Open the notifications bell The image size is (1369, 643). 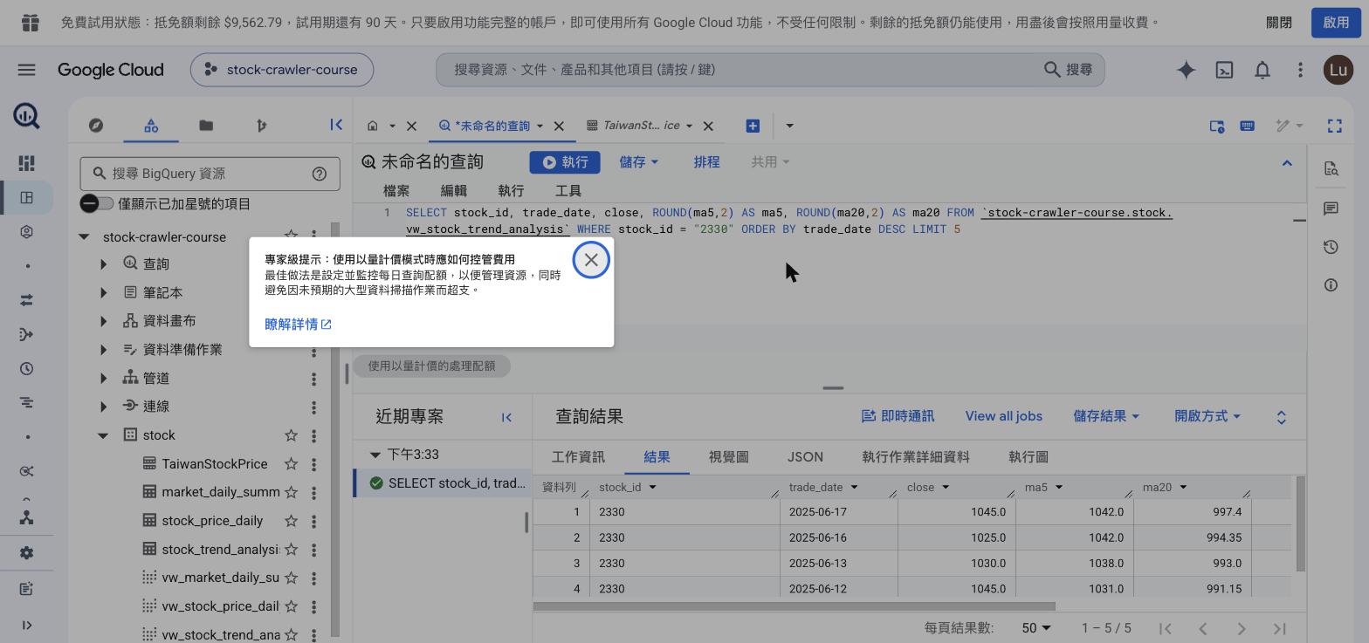tap(1262, 70)
